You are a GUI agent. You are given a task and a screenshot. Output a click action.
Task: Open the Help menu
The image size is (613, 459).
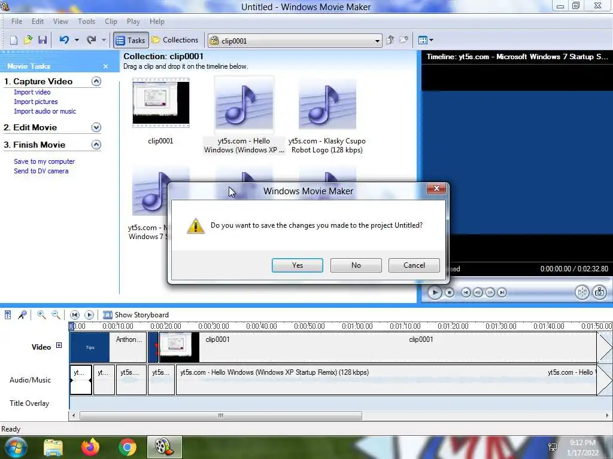point(157,22)
